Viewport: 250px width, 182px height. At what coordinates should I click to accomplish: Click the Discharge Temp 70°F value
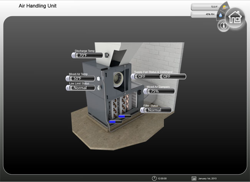tap(87, 55)
